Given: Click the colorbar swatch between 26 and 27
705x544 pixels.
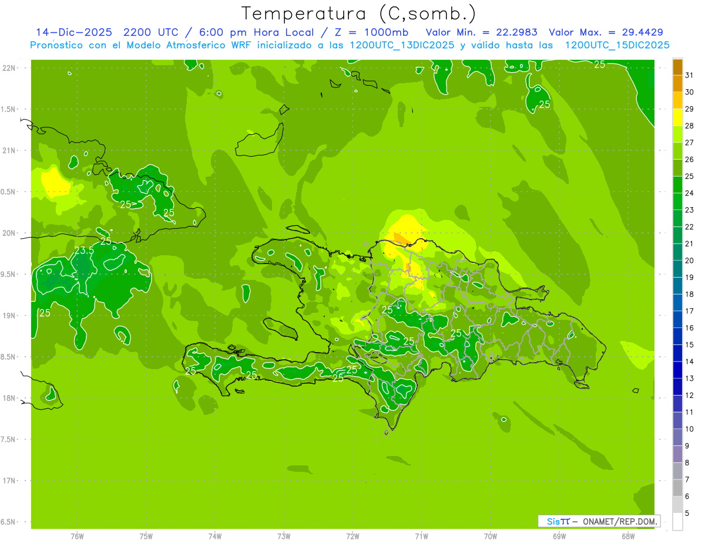Looking at the screenshot, I should coord(677,151).
